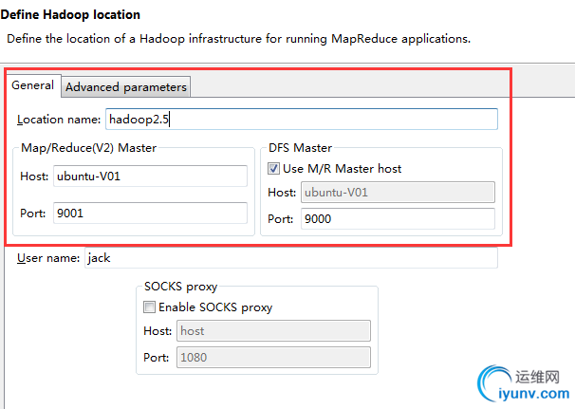The height and width of the screenshot is (409, 575).
Task: Toggle the Use M/R Master host checkbox
Action: point(274,168)
